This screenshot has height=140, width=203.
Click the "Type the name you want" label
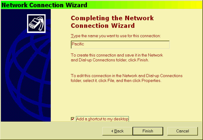[116, 36]
